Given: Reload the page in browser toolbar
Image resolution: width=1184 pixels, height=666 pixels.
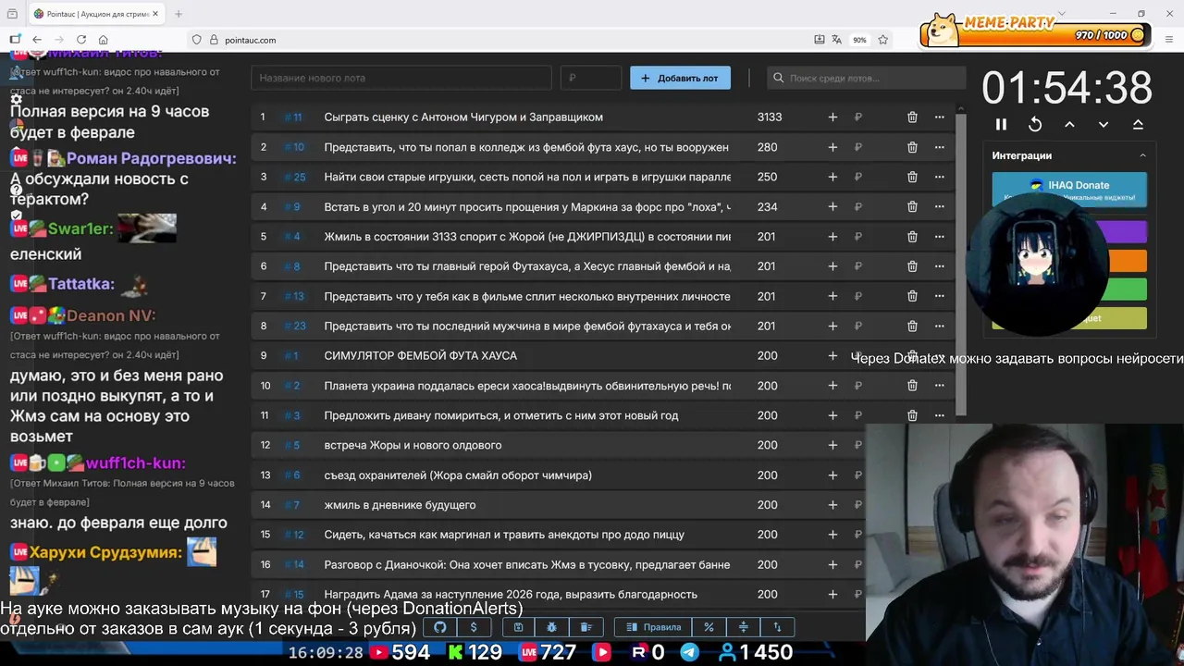Looking at the screenshot, I should click(x=81, y=40).
